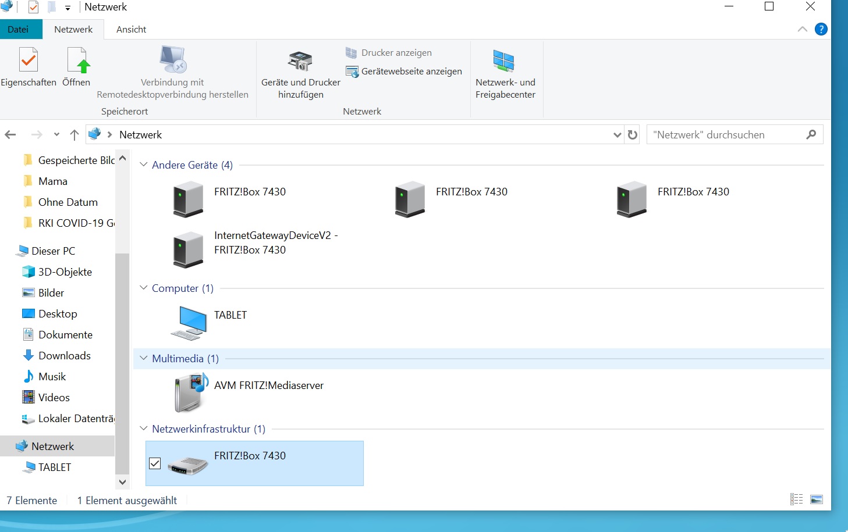Open Ohne Datum folder in sidebar
This screenshot has width=848, height=532.
coord(61,202)
